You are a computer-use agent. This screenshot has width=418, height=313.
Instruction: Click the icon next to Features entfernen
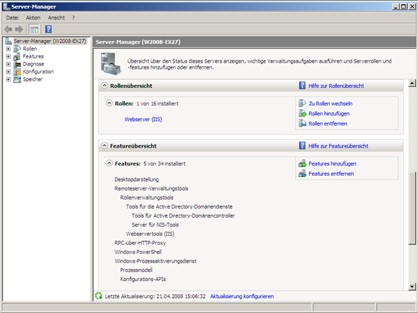click(302, 174)
